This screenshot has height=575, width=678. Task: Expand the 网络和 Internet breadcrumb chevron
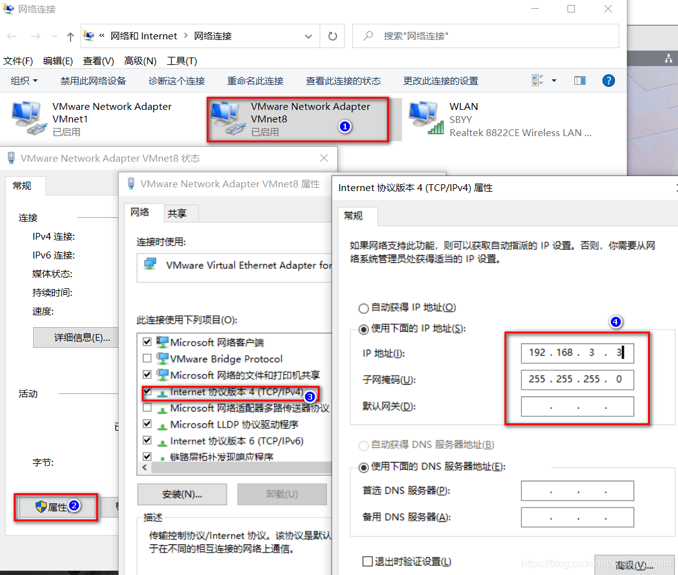(x=186, y=36)
